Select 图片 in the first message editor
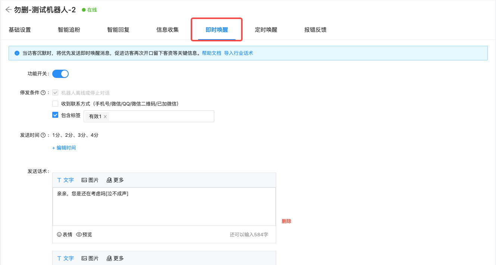Screen dimensions: 496x265 [90, 180]
